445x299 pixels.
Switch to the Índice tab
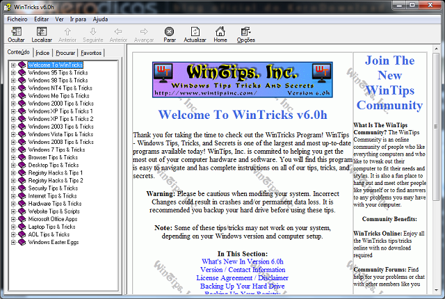(42, 53)
